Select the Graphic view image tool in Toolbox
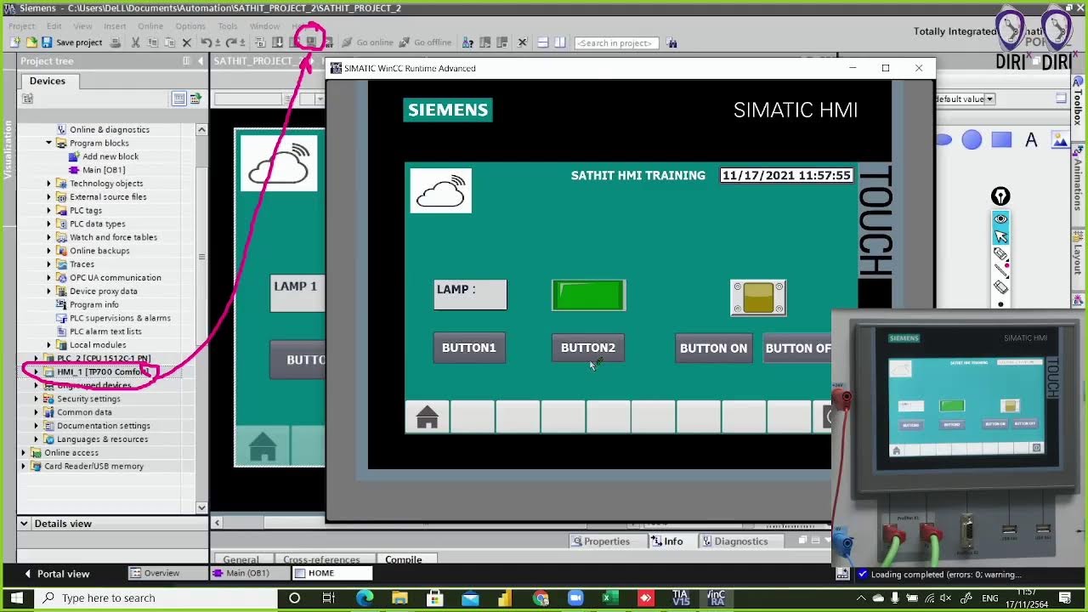The width and height of the screenshot is (1088, 612). 1059,140
